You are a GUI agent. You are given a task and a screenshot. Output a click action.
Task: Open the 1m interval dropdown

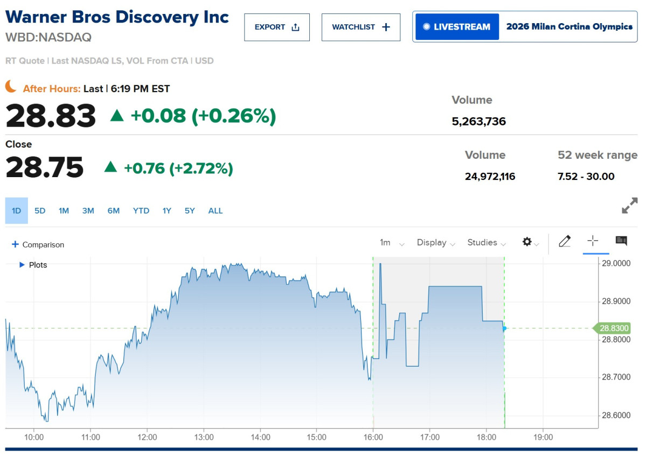tap(392, 243)
